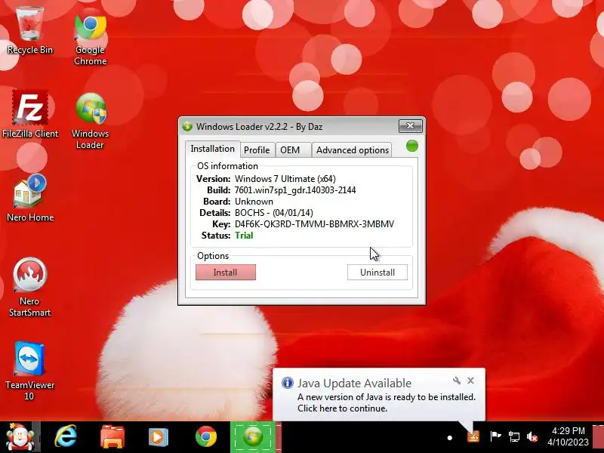Open the Action Center flag icon
Image resolution: width=604 pixels, height=453 pixels.
tap(495, 436)
